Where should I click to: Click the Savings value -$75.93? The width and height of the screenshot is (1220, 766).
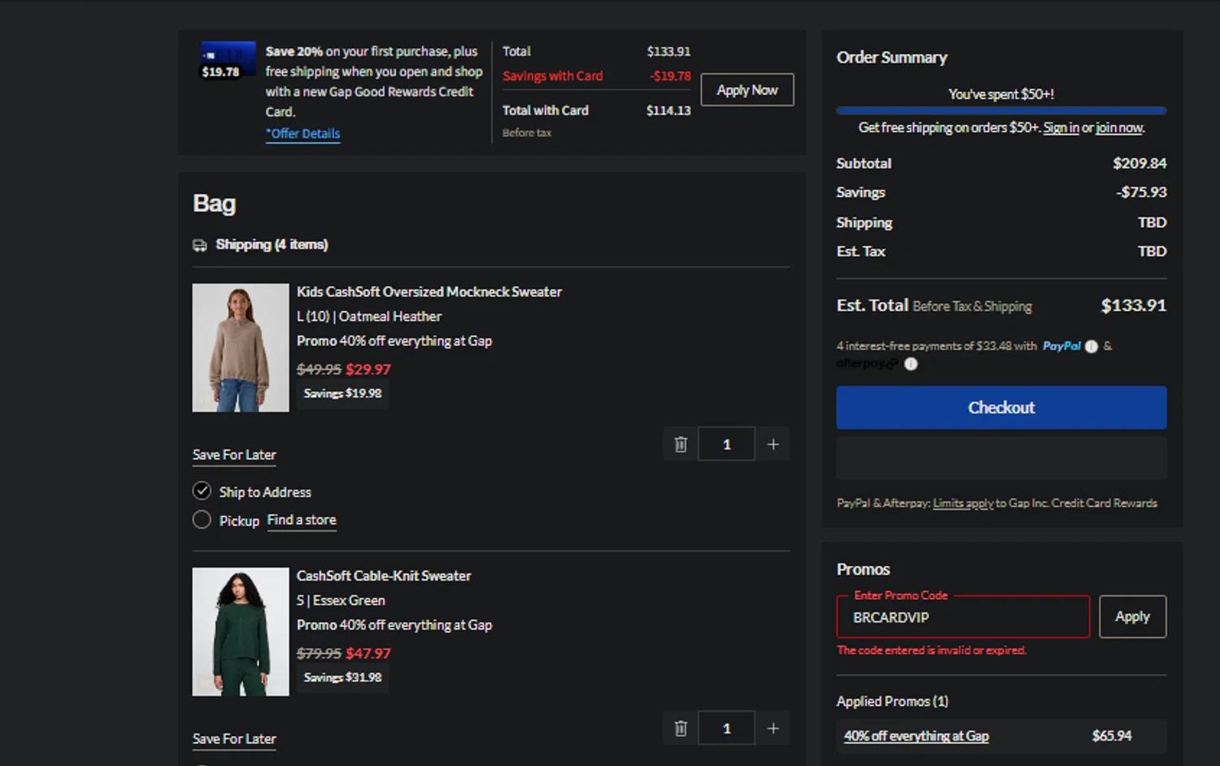1141,193
